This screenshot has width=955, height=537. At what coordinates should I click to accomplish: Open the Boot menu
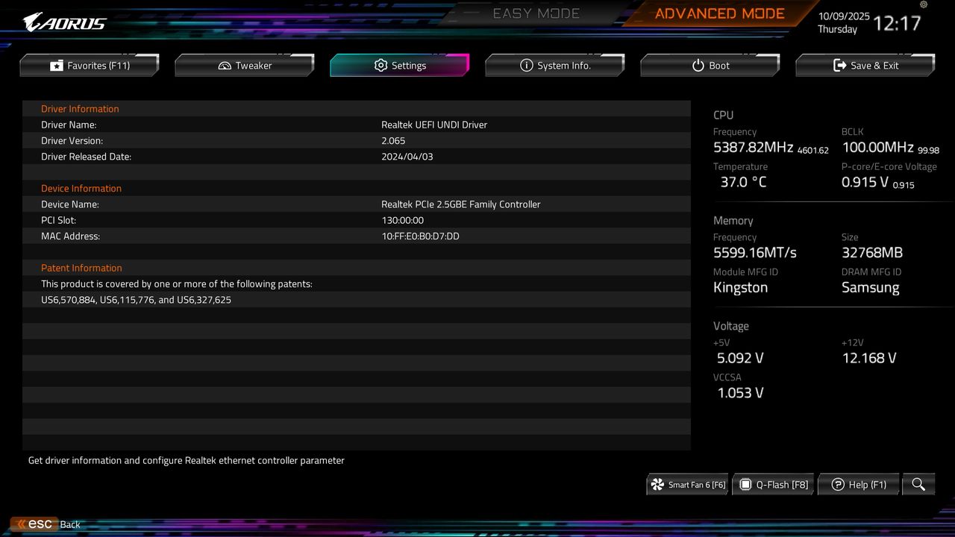click(x=710, y=65)
